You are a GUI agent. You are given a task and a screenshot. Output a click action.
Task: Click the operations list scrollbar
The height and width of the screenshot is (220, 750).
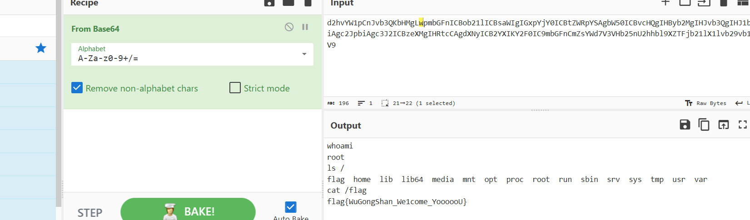click(x=59, y=104)
